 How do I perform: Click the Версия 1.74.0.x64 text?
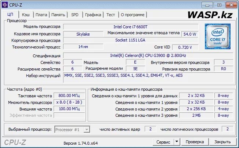[x=80, y=143]
